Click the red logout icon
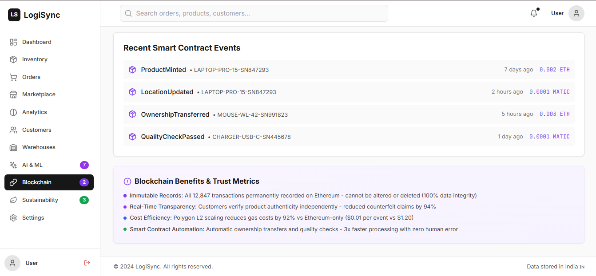 point(87,263)
